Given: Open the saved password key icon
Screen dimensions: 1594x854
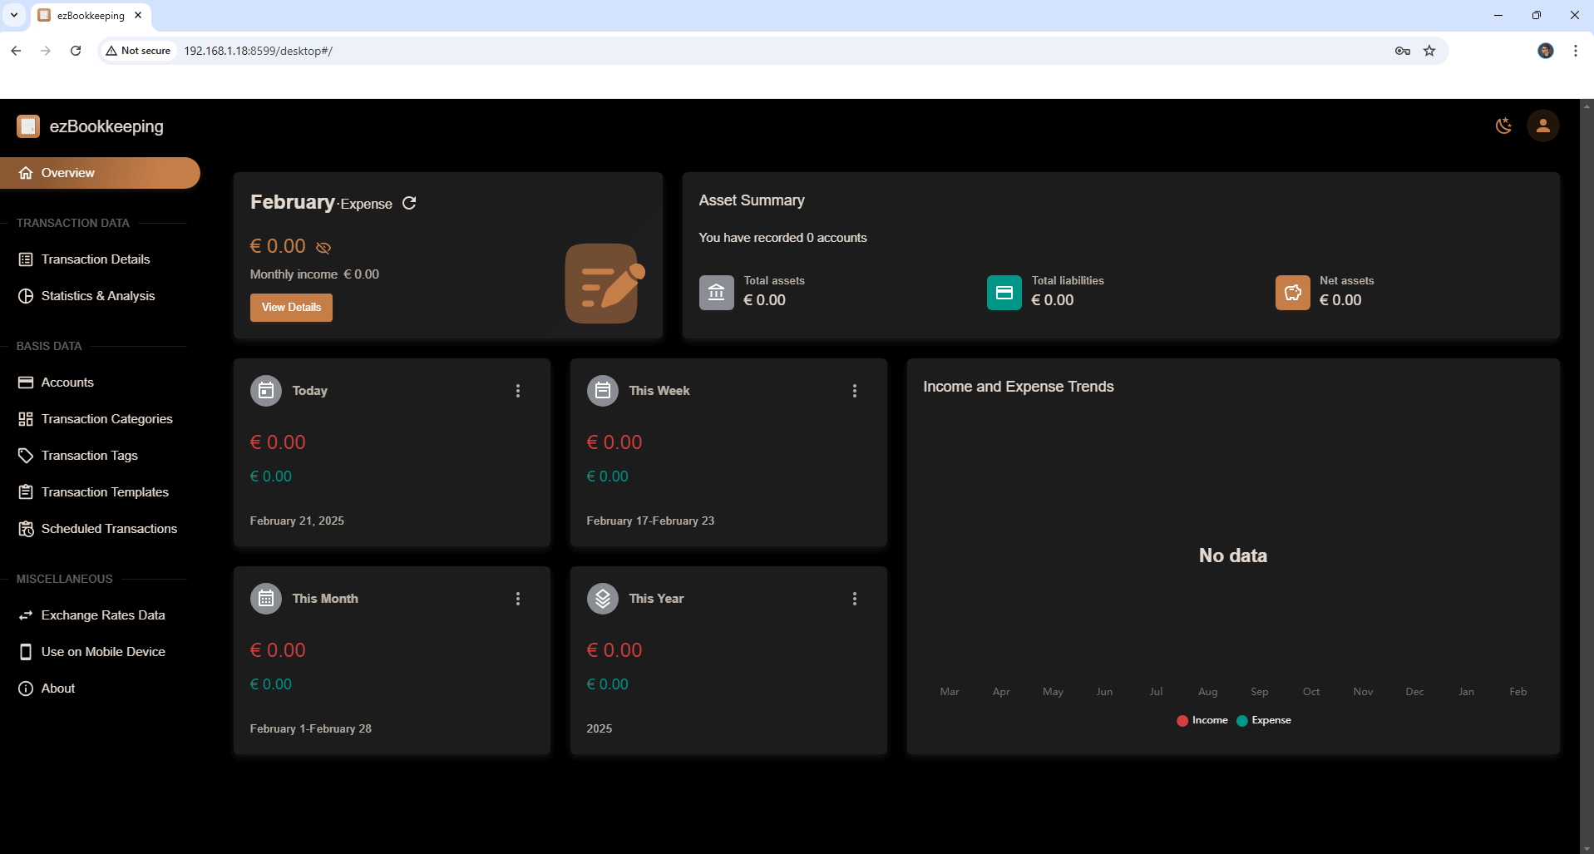Looking at the screenshot, I should (x=1403, y=51).
